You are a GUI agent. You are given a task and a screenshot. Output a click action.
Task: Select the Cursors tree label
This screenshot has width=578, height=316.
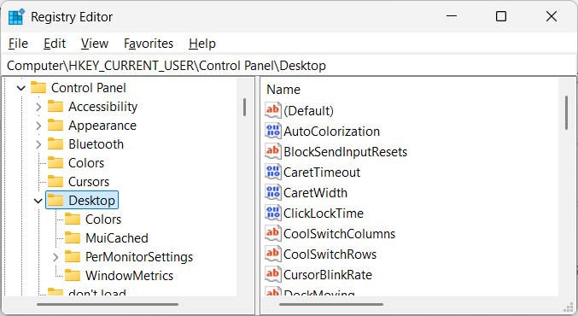tap(89, 182)
